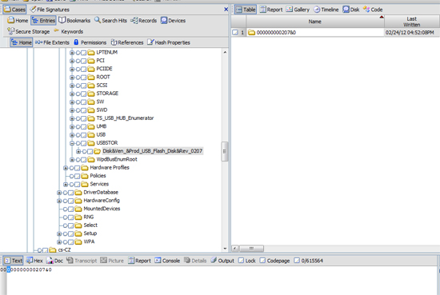Toggle the Lock checkbox

[241, 261]
